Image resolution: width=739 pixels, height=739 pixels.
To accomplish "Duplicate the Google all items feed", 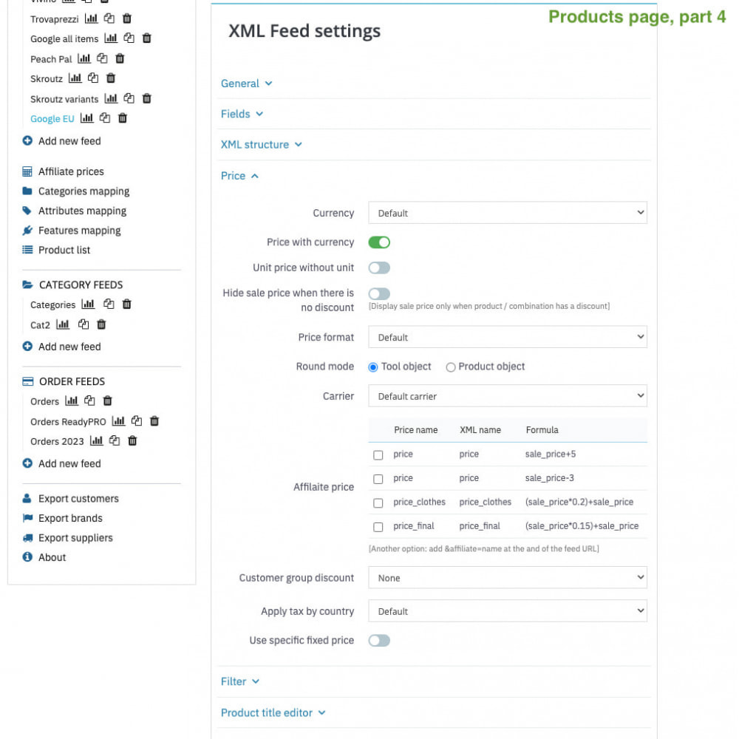I will click(x=129, y=38).
